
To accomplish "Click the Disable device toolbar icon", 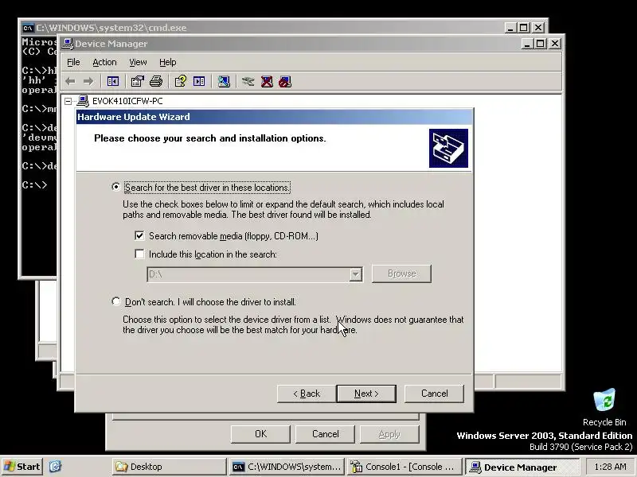I will click(x=285, y=82).
